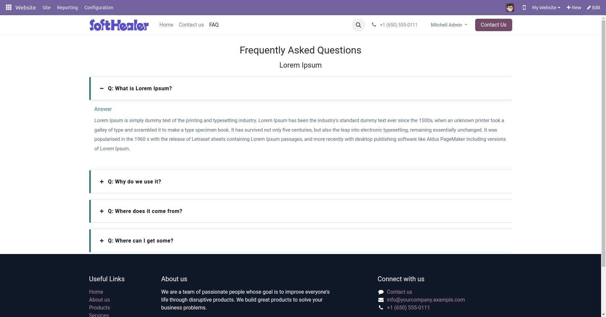606x317 pixels.
Task: Open the Configuration menu
Action: 99,8
